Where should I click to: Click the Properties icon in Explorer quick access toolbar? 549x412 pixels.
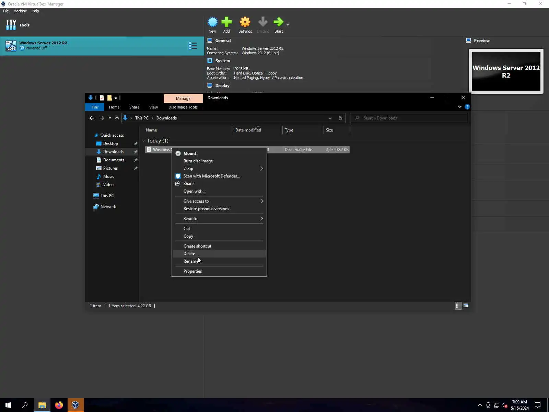(x=102, y=98)
